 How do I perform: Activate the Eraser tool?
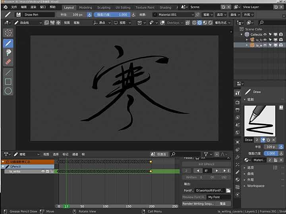click(8, 62)
